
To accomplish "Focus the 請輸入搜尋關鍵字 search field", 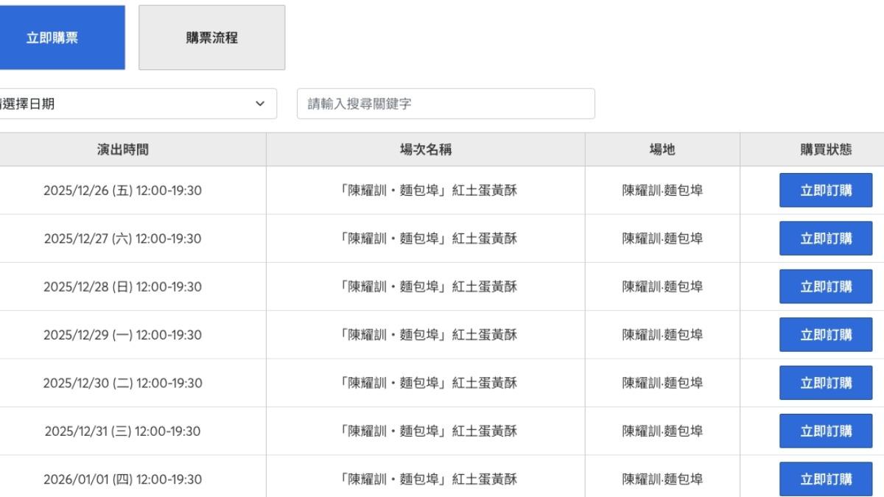I will coord(445,104).
